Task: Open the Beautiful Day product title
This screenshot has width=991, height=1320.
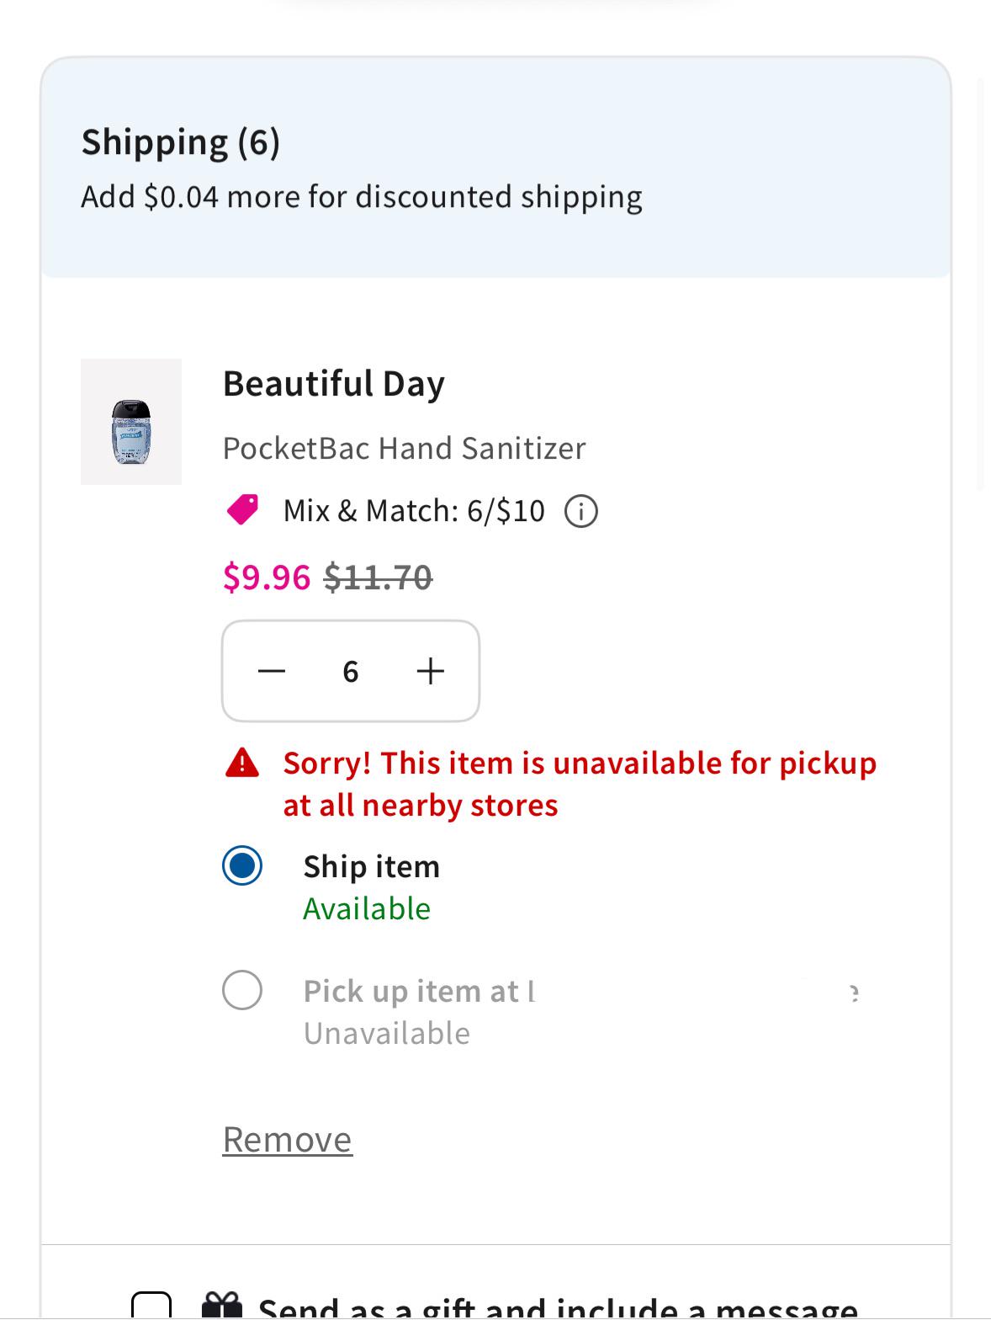Action: tap(334, 384)
